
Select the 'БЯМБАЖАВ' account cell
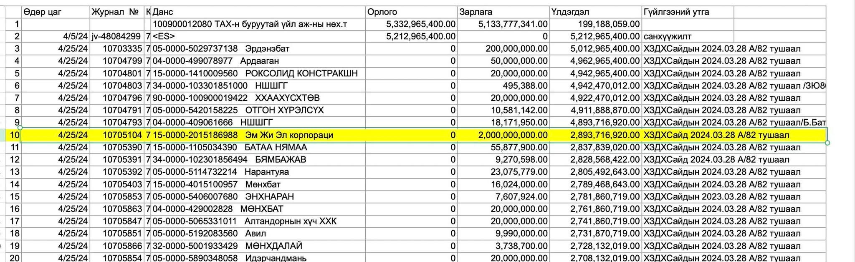(x=258, y=160)
